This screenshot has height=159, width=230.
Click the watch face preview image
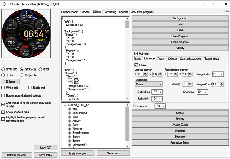click(x=26, y=33)
